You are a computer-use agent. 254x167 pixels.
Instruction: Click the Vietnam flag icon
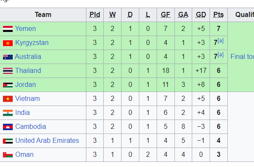pos(8,99)
